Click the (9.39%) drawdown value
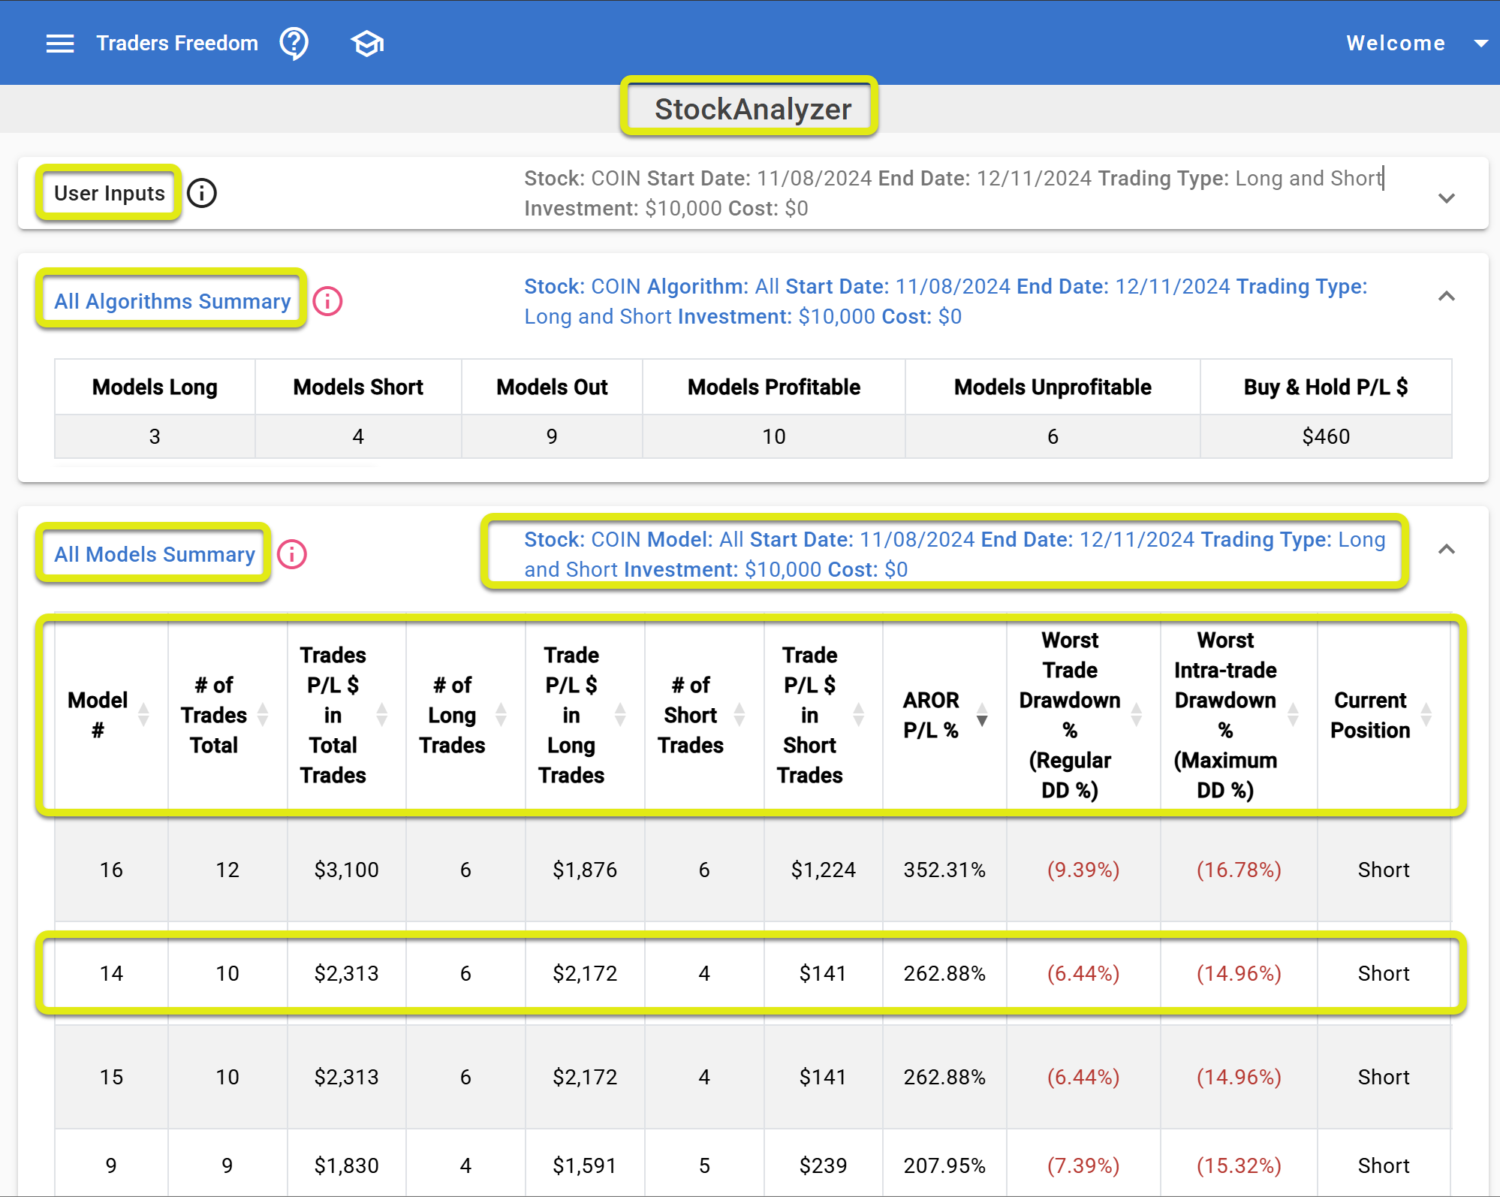The width and height of the screenshot is (1500, 1197). pos(1083,870)
